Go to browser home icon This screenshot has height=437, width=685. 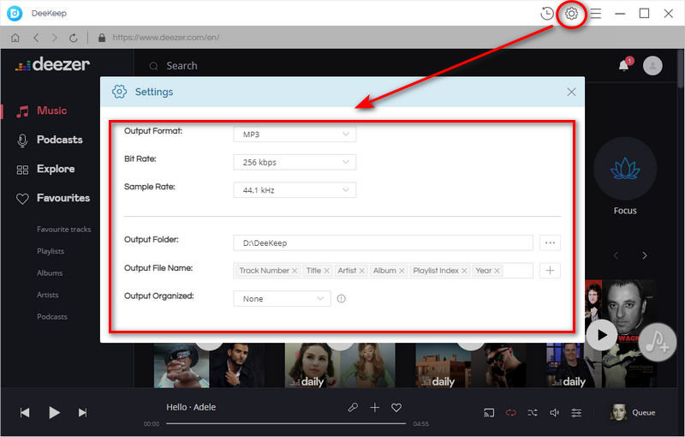tap(15, 38)
